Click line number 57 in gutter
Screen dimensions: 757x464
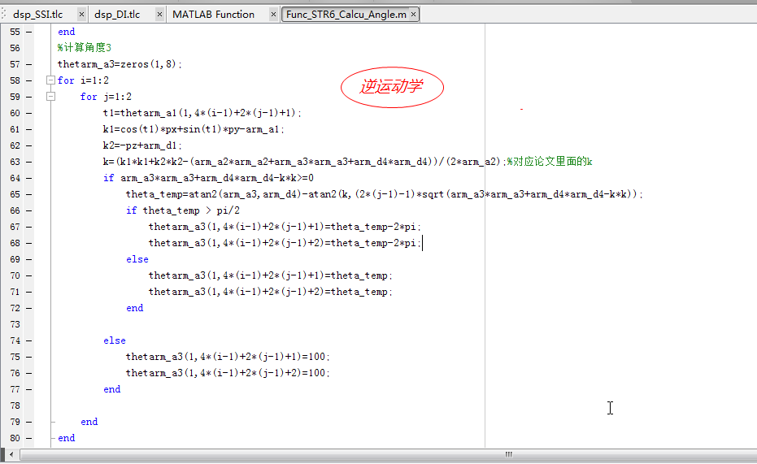15,64
